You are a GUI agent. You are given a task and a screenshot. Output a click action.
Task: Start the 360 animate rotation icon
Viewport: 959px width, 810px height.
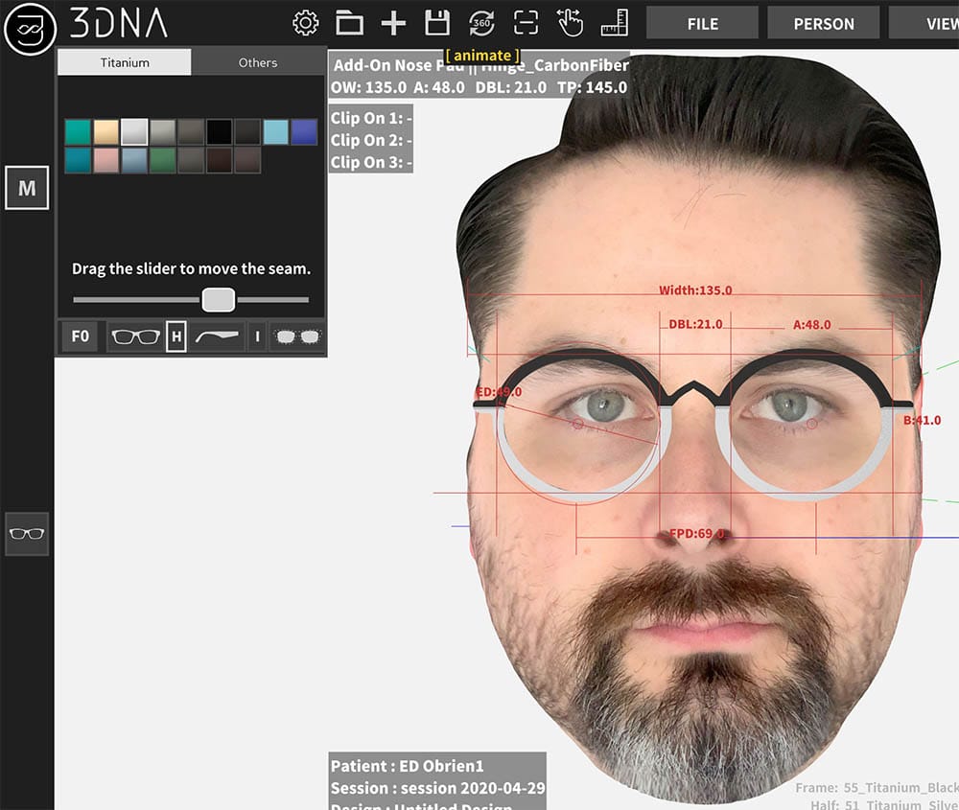tap(481, 24)
